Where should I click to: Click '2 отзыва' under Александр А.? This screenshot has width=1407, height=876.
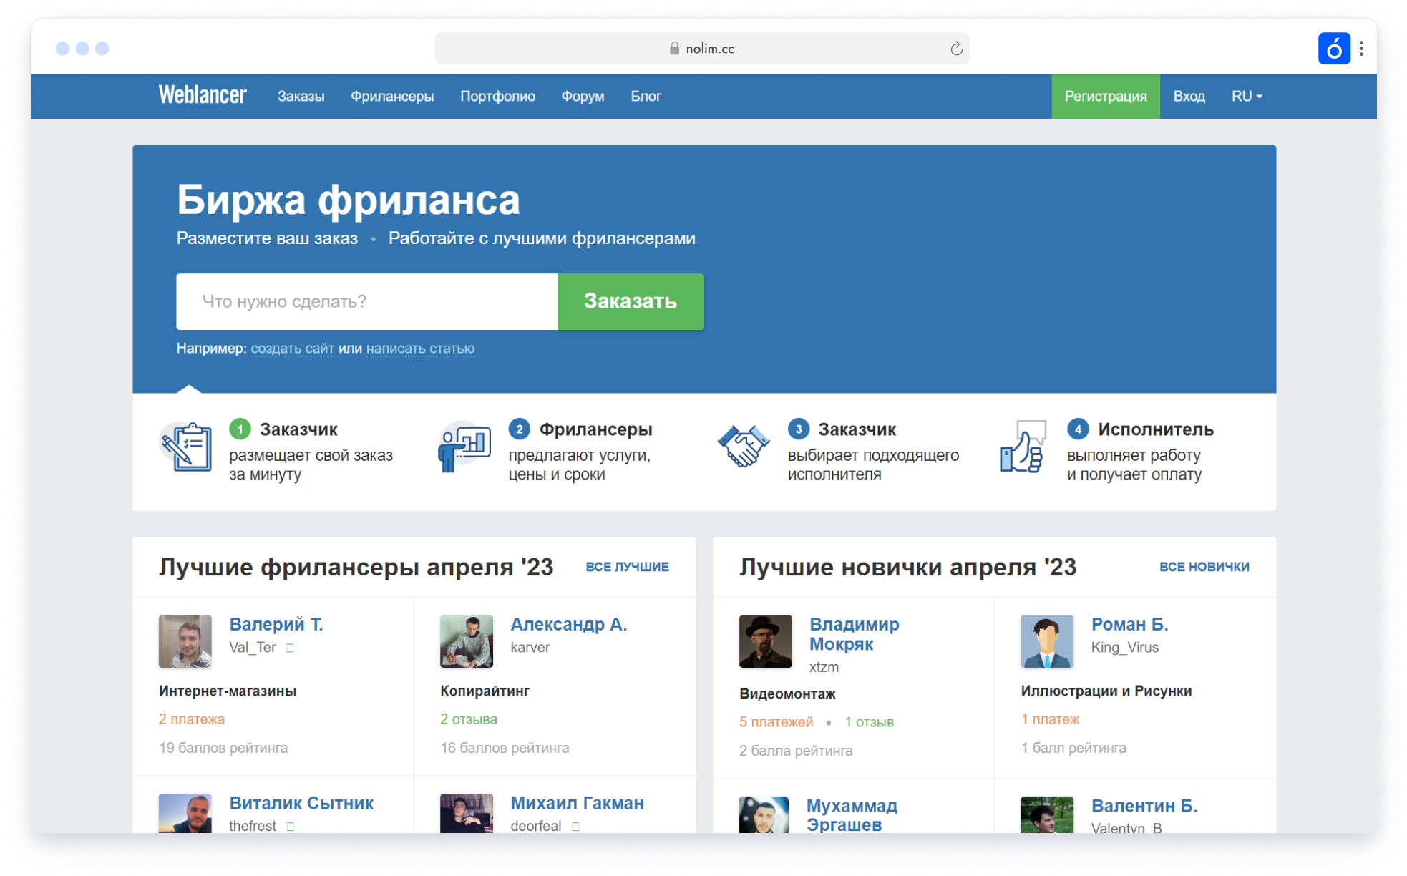coord(468,719)
